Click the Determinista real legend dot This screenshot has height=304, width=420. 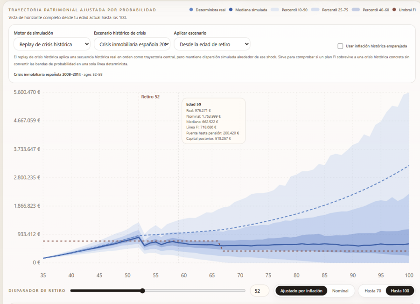click(191, 10)
